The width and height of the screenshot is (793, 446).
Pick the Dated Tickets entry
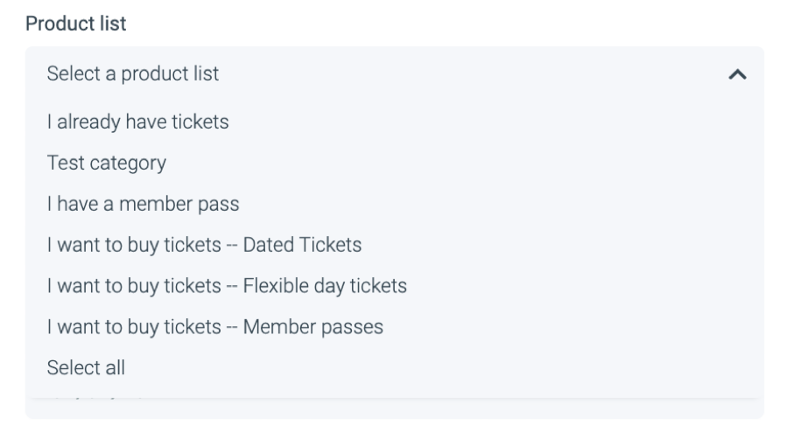[x=204, y=245]
